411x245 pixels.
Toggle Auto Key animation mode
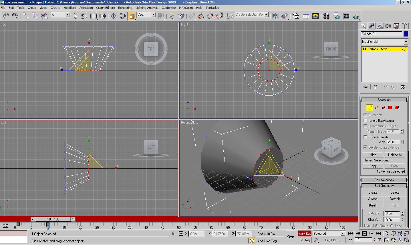(305, 234)
